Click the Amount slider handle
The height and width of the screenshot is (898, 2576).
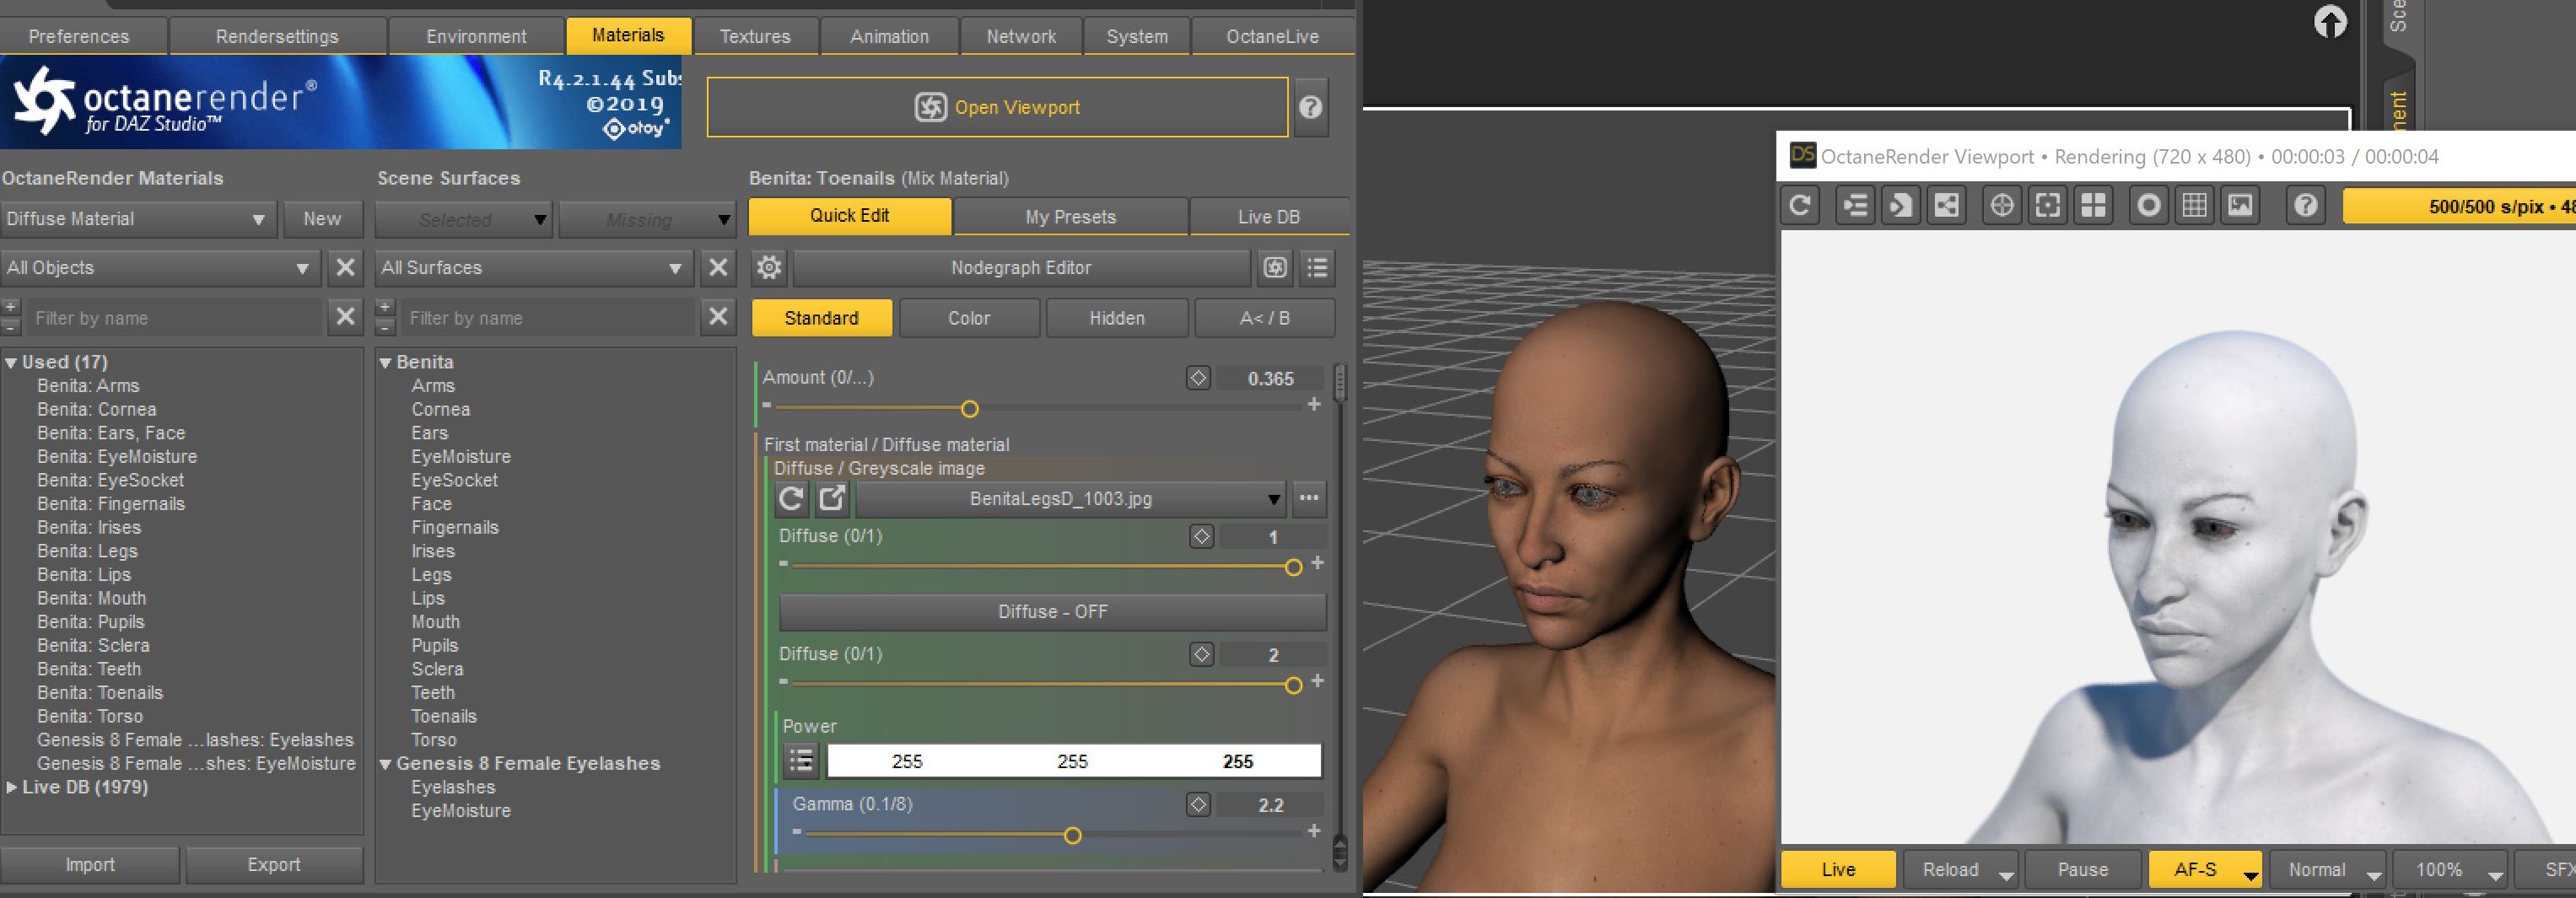pos(969,408)
